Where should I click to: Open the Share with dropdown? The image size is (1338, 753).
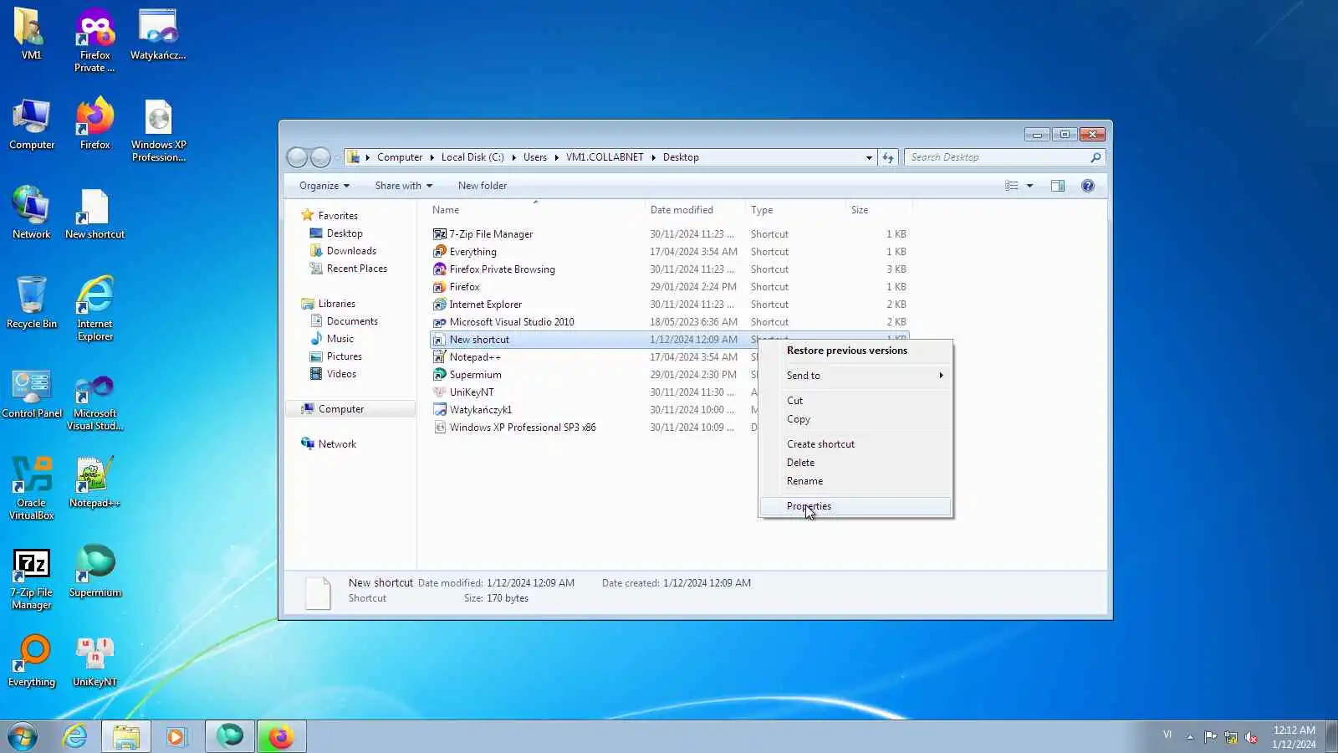point(404,186)
